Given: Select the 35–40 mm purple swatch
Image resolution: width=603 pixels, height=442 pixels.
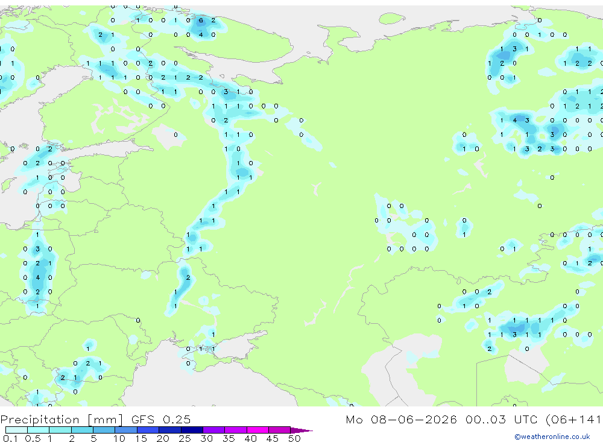Looking at the screenshot, I should (x=236, y=430).
